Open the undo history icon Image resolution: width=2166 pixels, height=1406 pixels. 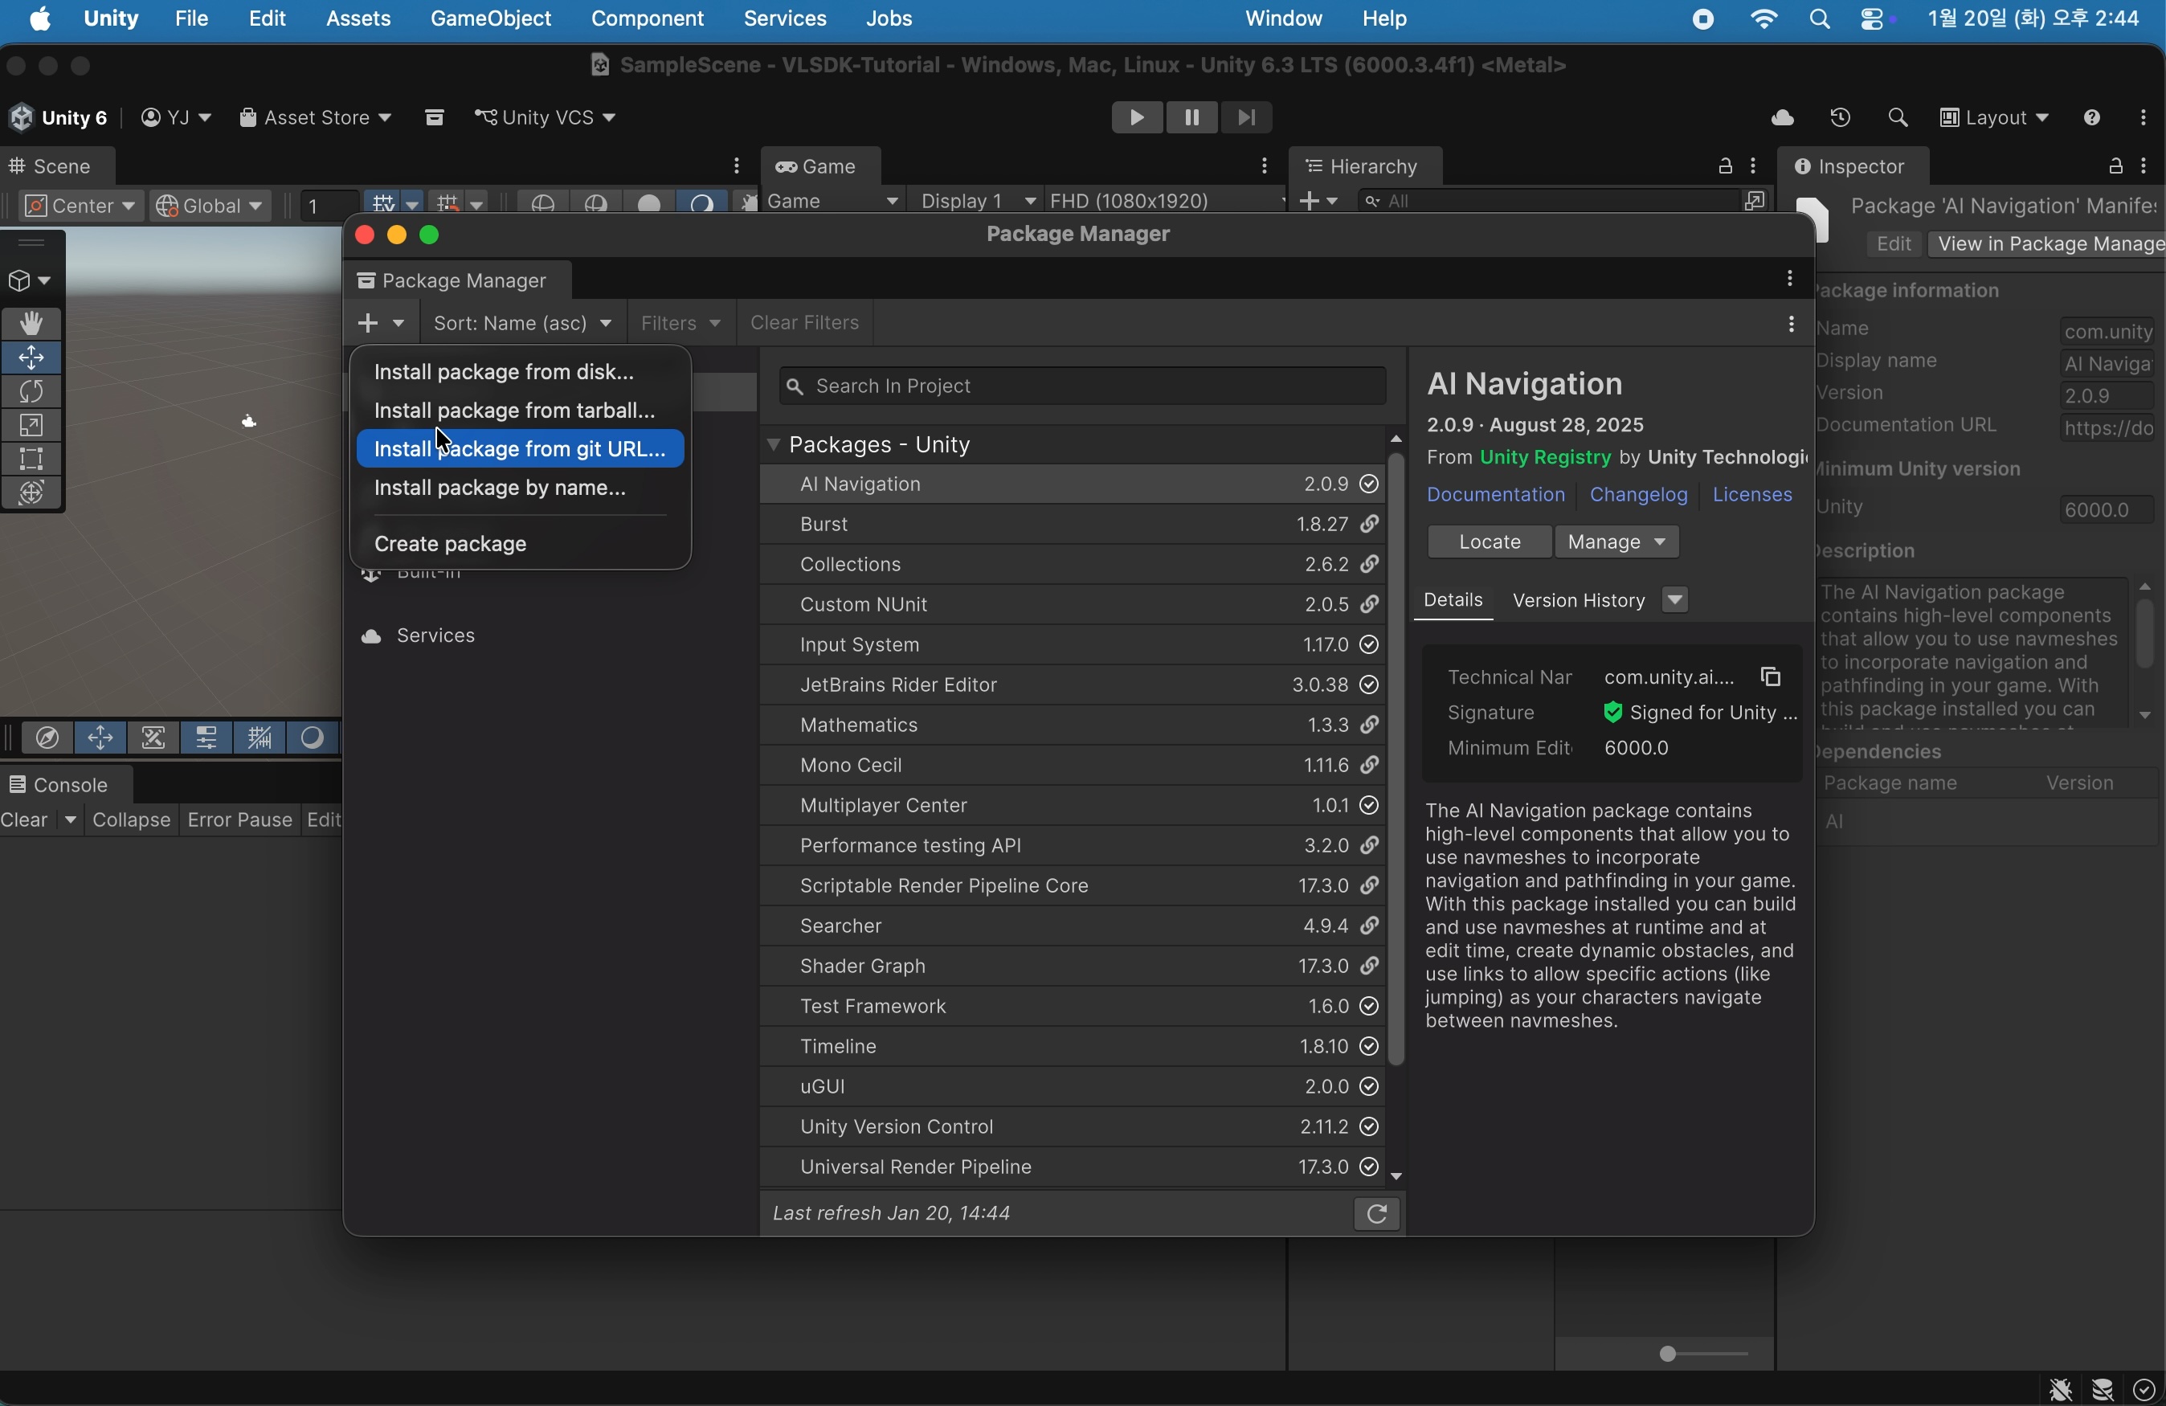[x=1840, y=118]
